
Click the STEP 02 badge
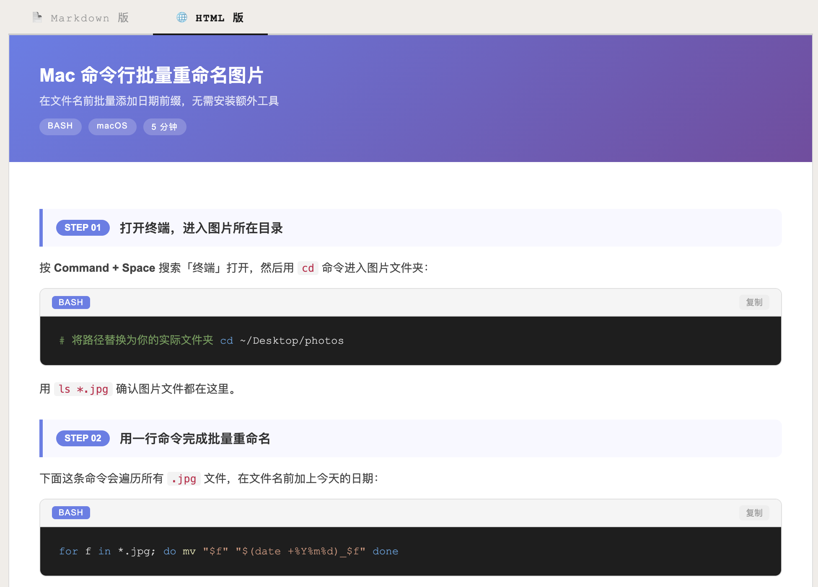point(83,438)
